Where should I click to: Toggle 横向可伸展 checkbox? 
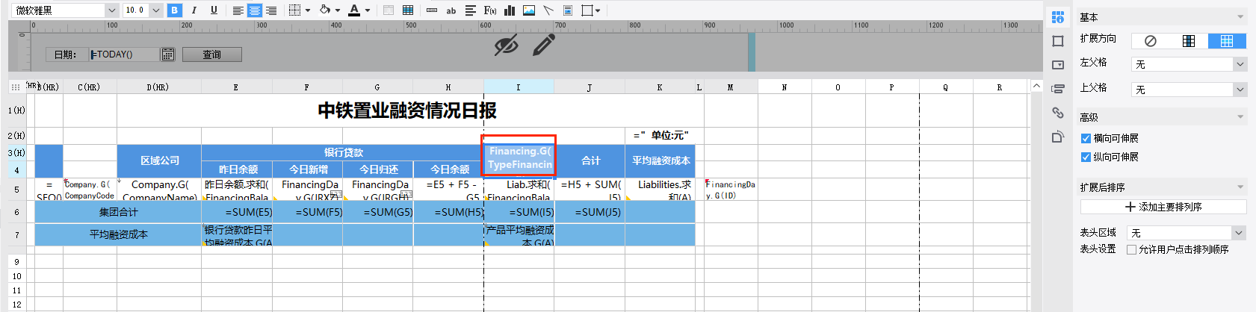(x=1086, y=138)
